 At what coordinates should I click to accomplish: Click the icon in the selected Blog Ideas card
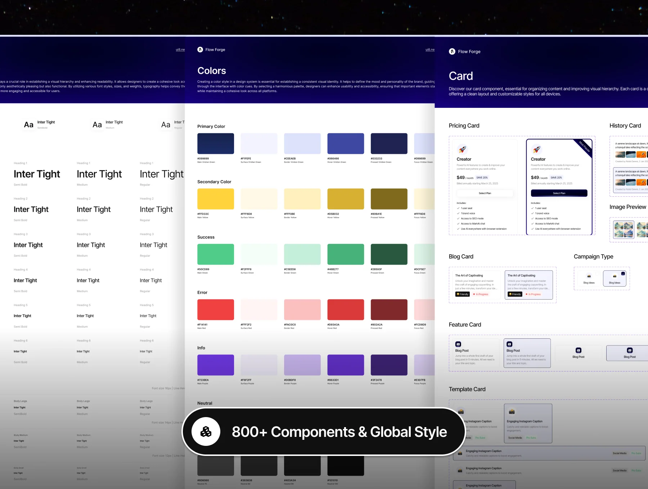pos(615,276)
